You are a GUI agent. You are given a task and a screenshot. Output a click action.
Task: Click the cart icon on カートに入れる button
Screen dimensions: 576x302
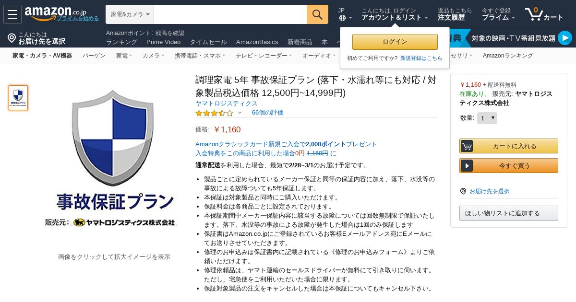point(467,146)
